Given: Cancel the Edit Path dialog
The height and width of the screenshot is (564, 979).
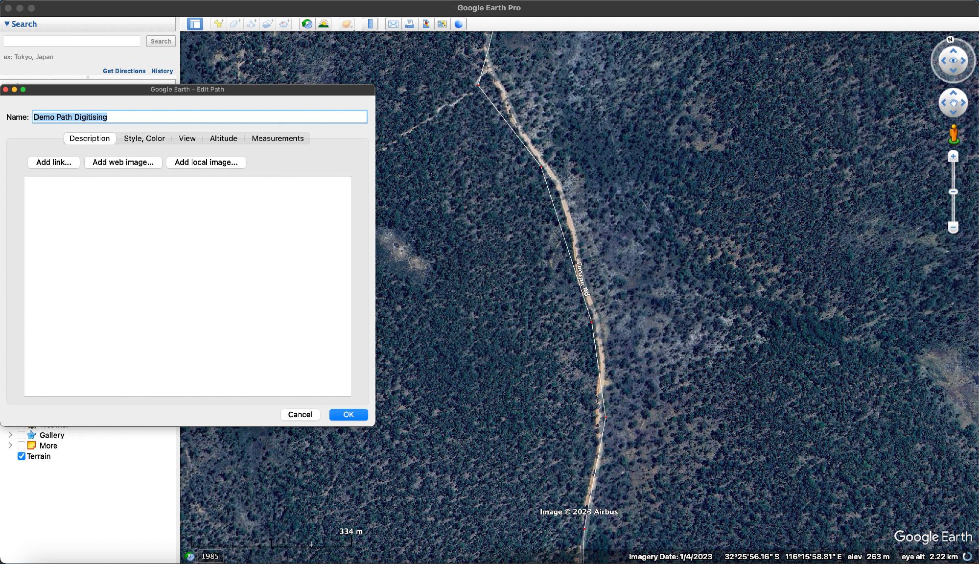Looking at the screenshot, I should 300,415.
